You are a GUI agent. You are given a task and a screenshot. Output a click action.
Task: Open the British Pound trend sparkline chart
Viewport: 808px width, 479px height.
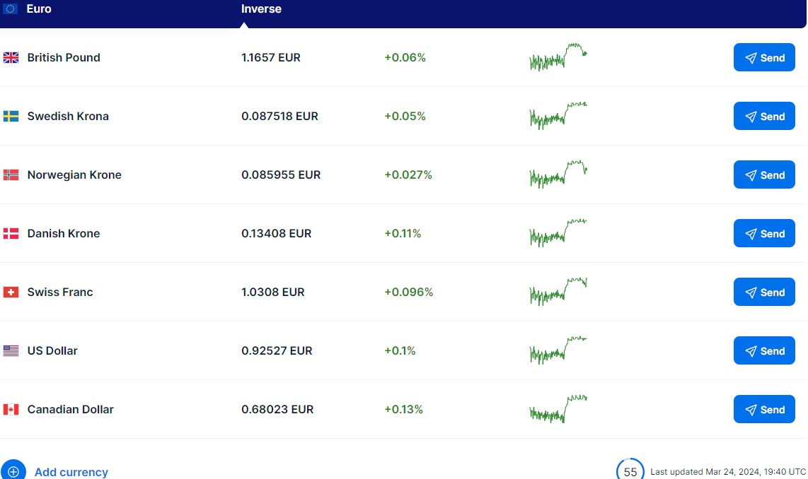pyautogui.click(x=558, y=58)
